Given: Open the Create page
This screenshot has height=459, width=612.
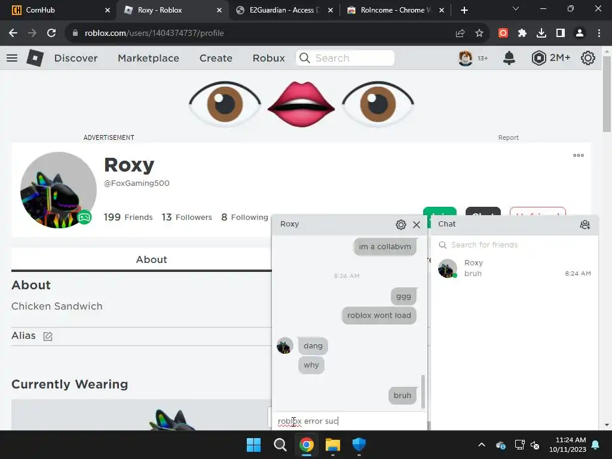Looking at the screenshot, I should click(216, 58).
